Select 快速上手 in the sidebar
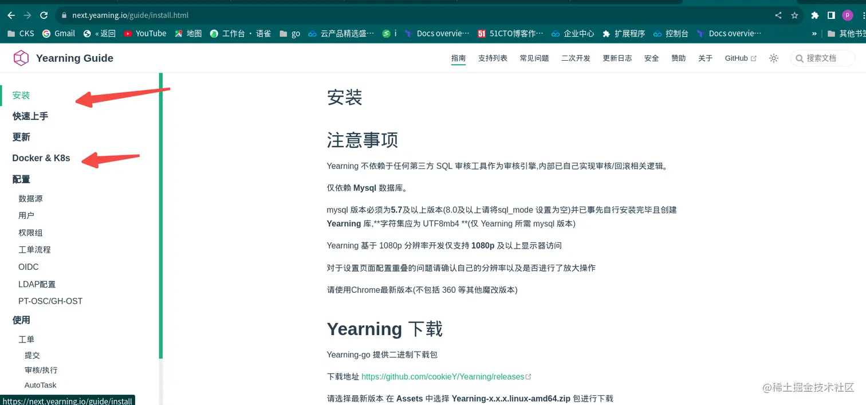 (x=30, y=116)
